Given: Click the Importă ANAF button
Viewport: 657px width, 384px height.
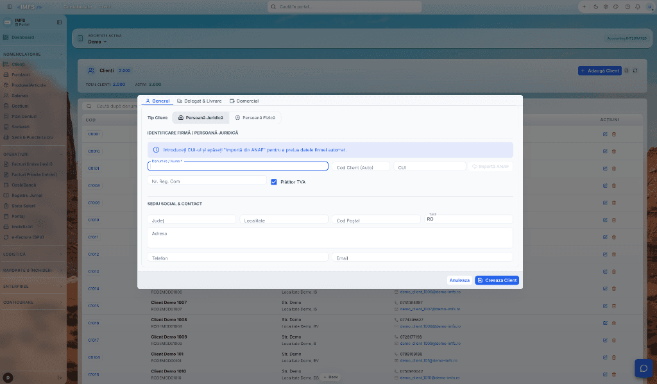Looking at the screenshot, I should [x=491, y=167].
